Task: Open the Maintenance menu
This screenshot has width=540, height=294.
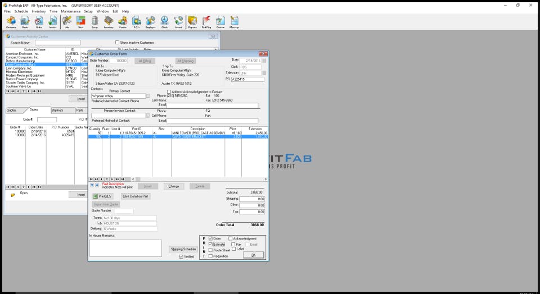Action: (71, 11)
